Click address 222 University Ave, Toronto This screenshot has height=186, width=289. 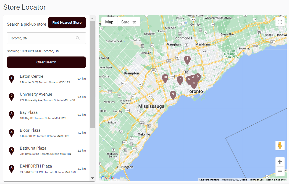[x=47, y=100]
